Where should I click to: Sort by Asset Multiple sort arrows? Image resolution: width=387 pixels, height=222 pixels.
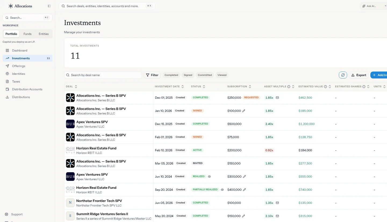[x=293, y=87]
